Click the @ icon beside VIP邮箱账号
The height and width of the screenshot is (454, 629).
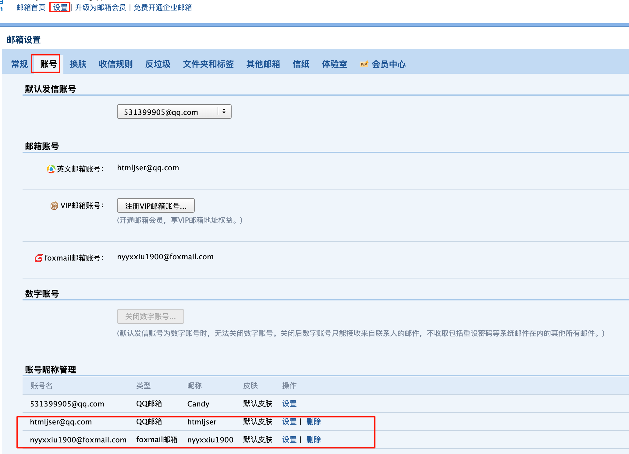pos(54,206)
